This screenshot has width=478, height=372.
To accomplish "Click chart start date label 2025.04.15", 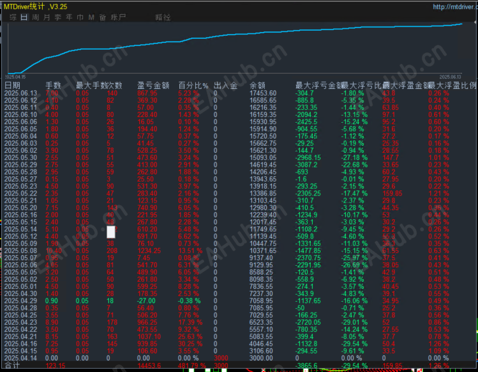I will [15, 77].
